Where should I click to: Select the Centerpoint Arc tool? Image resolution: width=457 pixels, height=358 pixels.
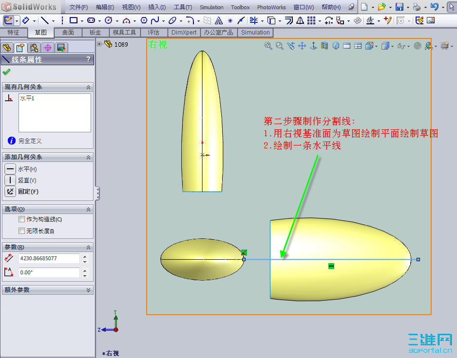(x=126, y=20)
